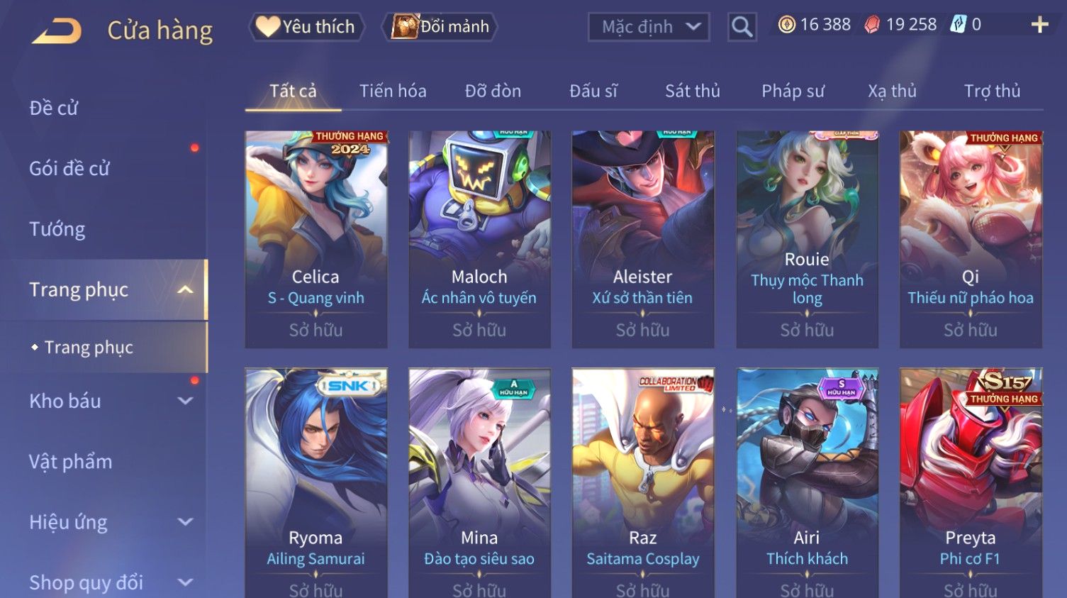Open the Mặc định sort dropdown
This screenshot has height=598, width=1067.
click(x=649, y=27)
